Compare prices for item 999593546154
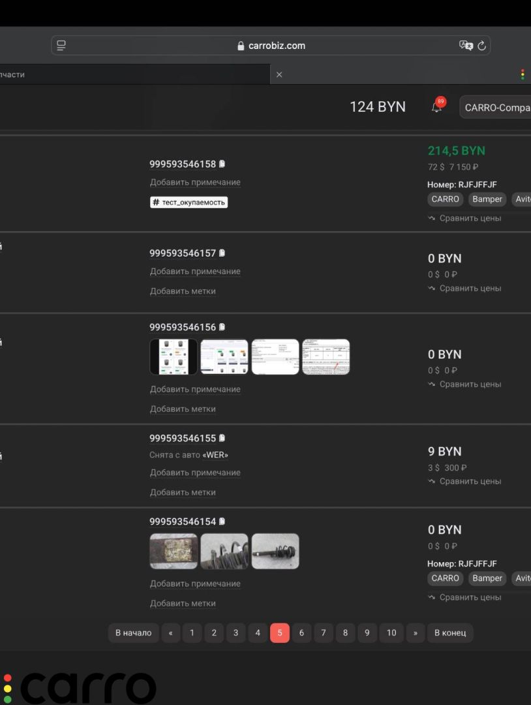 pyautogui.click(x=464, y=597)
